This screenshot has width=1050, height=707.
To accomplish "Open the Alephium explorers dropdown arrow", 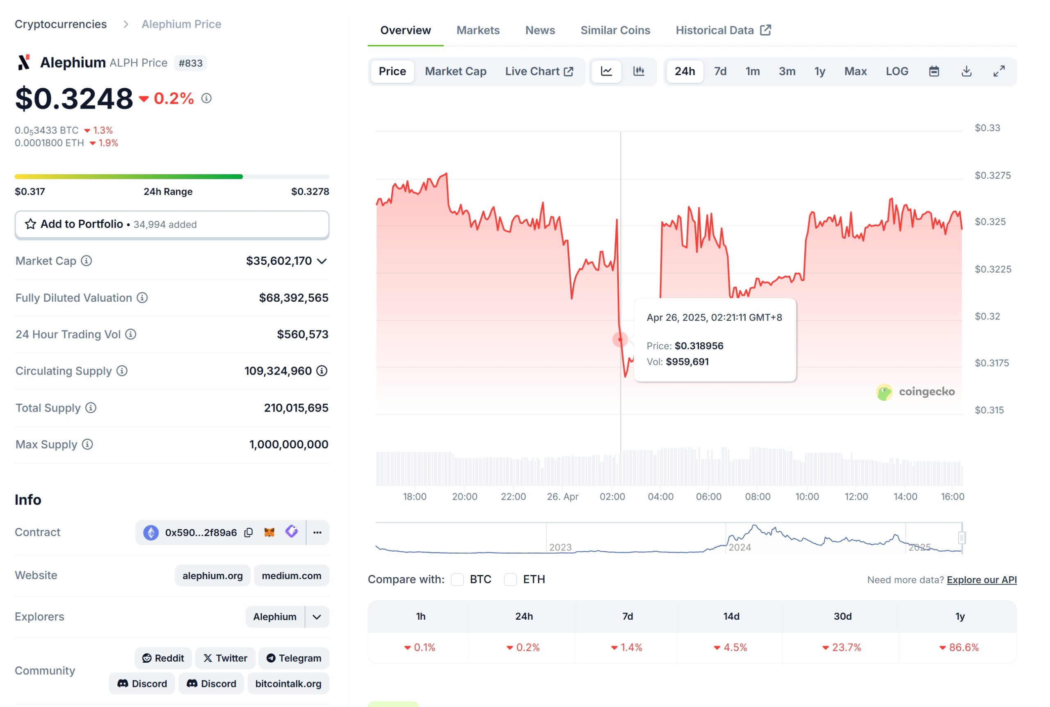I will point(317,617).
